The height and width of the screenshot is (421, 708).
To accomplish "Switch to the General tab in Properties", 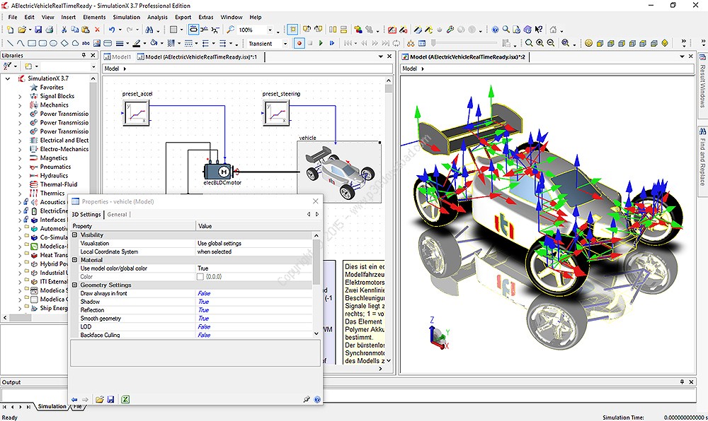I will pyautogui.click(x=117, y=215).
